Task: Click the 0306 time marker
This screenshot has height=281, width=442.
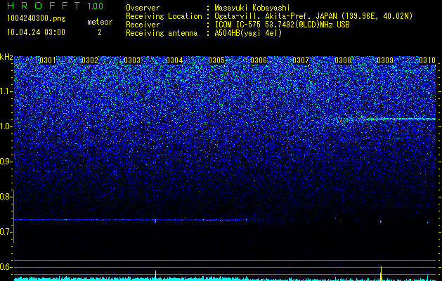Action: tap(259, 60)
